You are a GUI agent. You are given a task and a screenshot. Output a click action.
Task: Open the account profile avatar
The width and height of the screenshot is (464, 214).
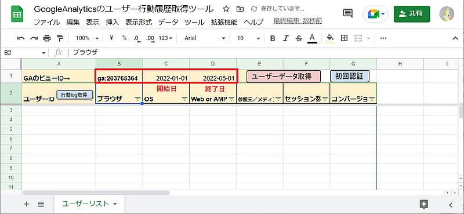click(447, 14)
